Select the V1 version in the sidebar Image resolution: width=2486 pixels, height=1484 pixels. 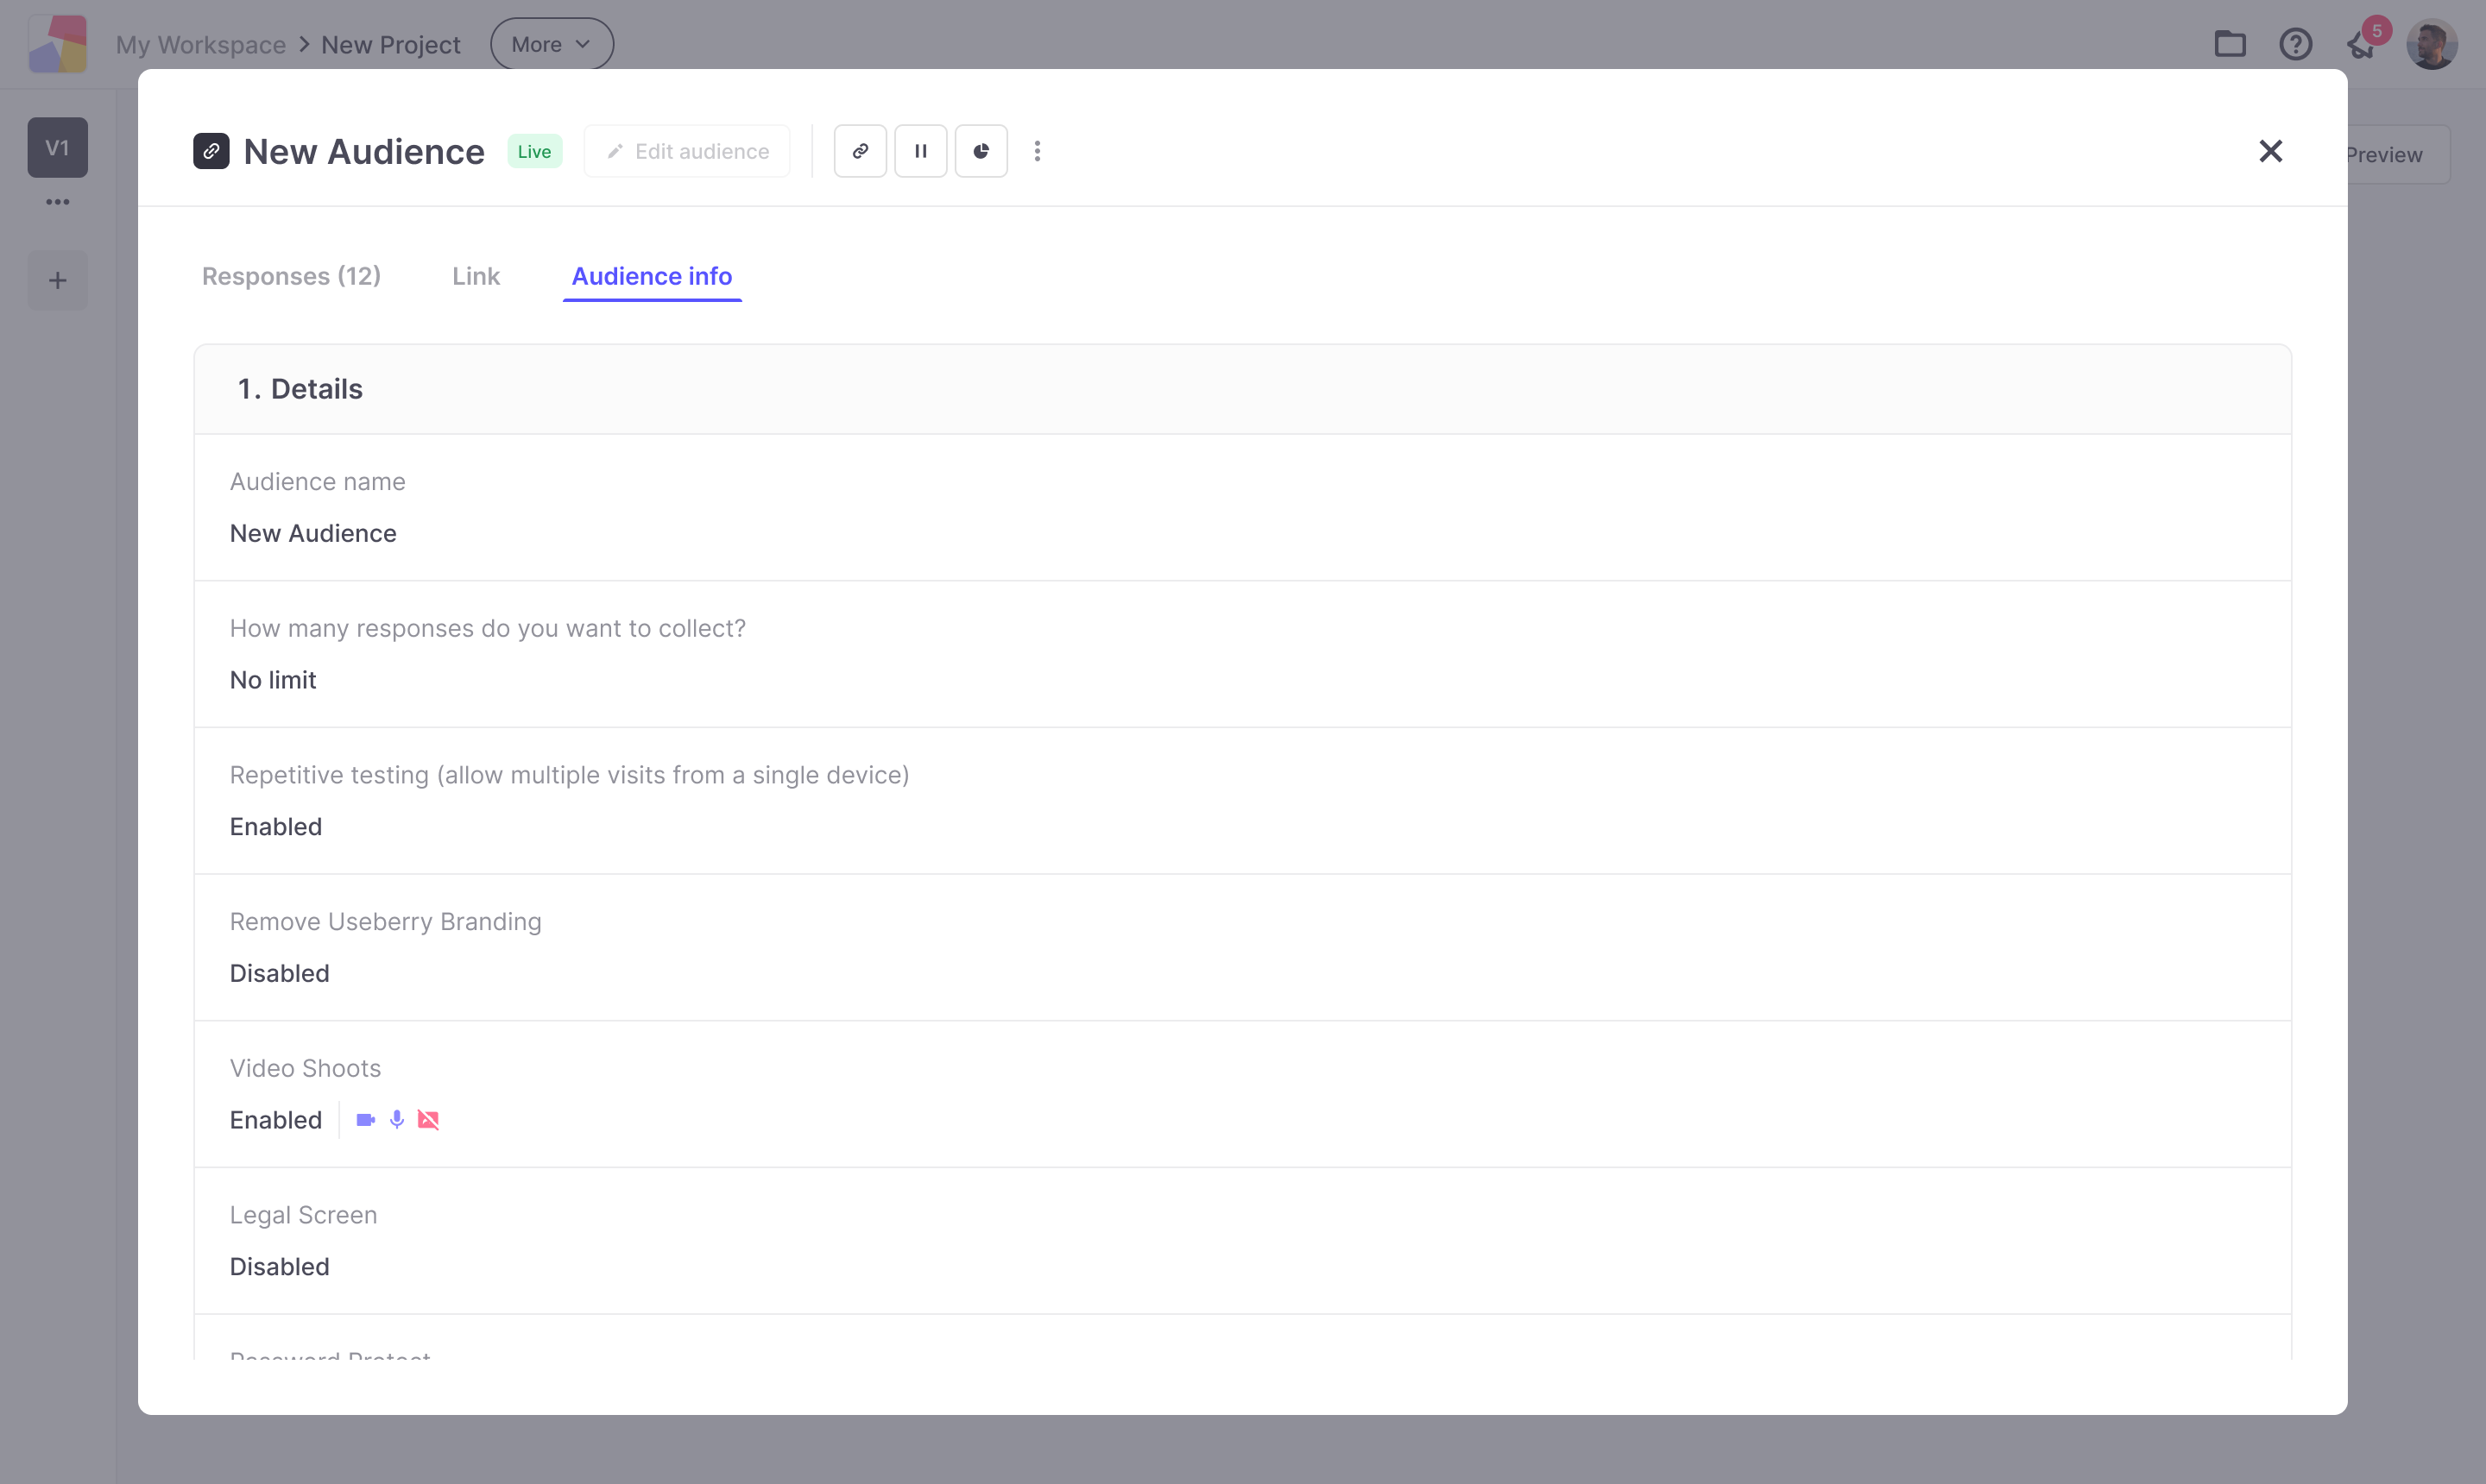click(58, 148)
